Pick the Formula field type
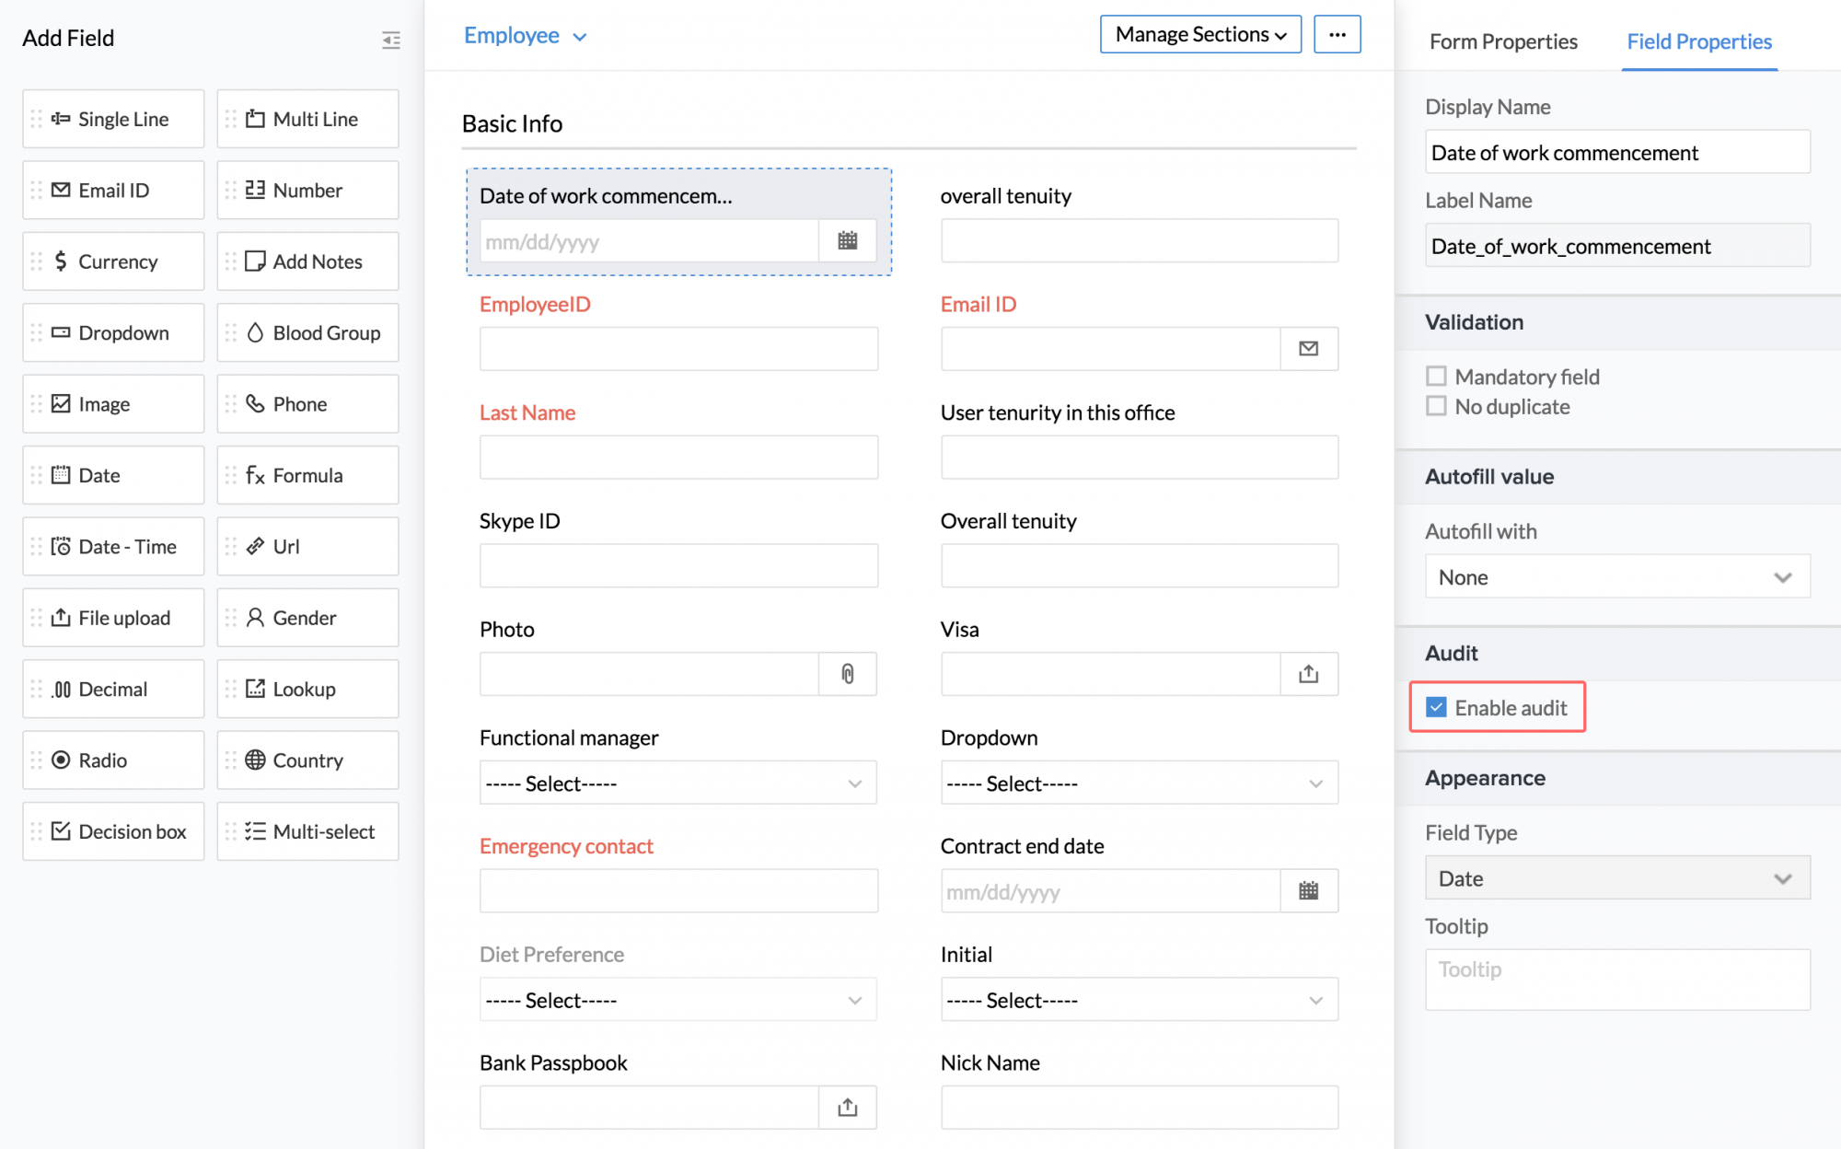Viewport: 1841px width, 1149px height. click(x=308, y=475)
